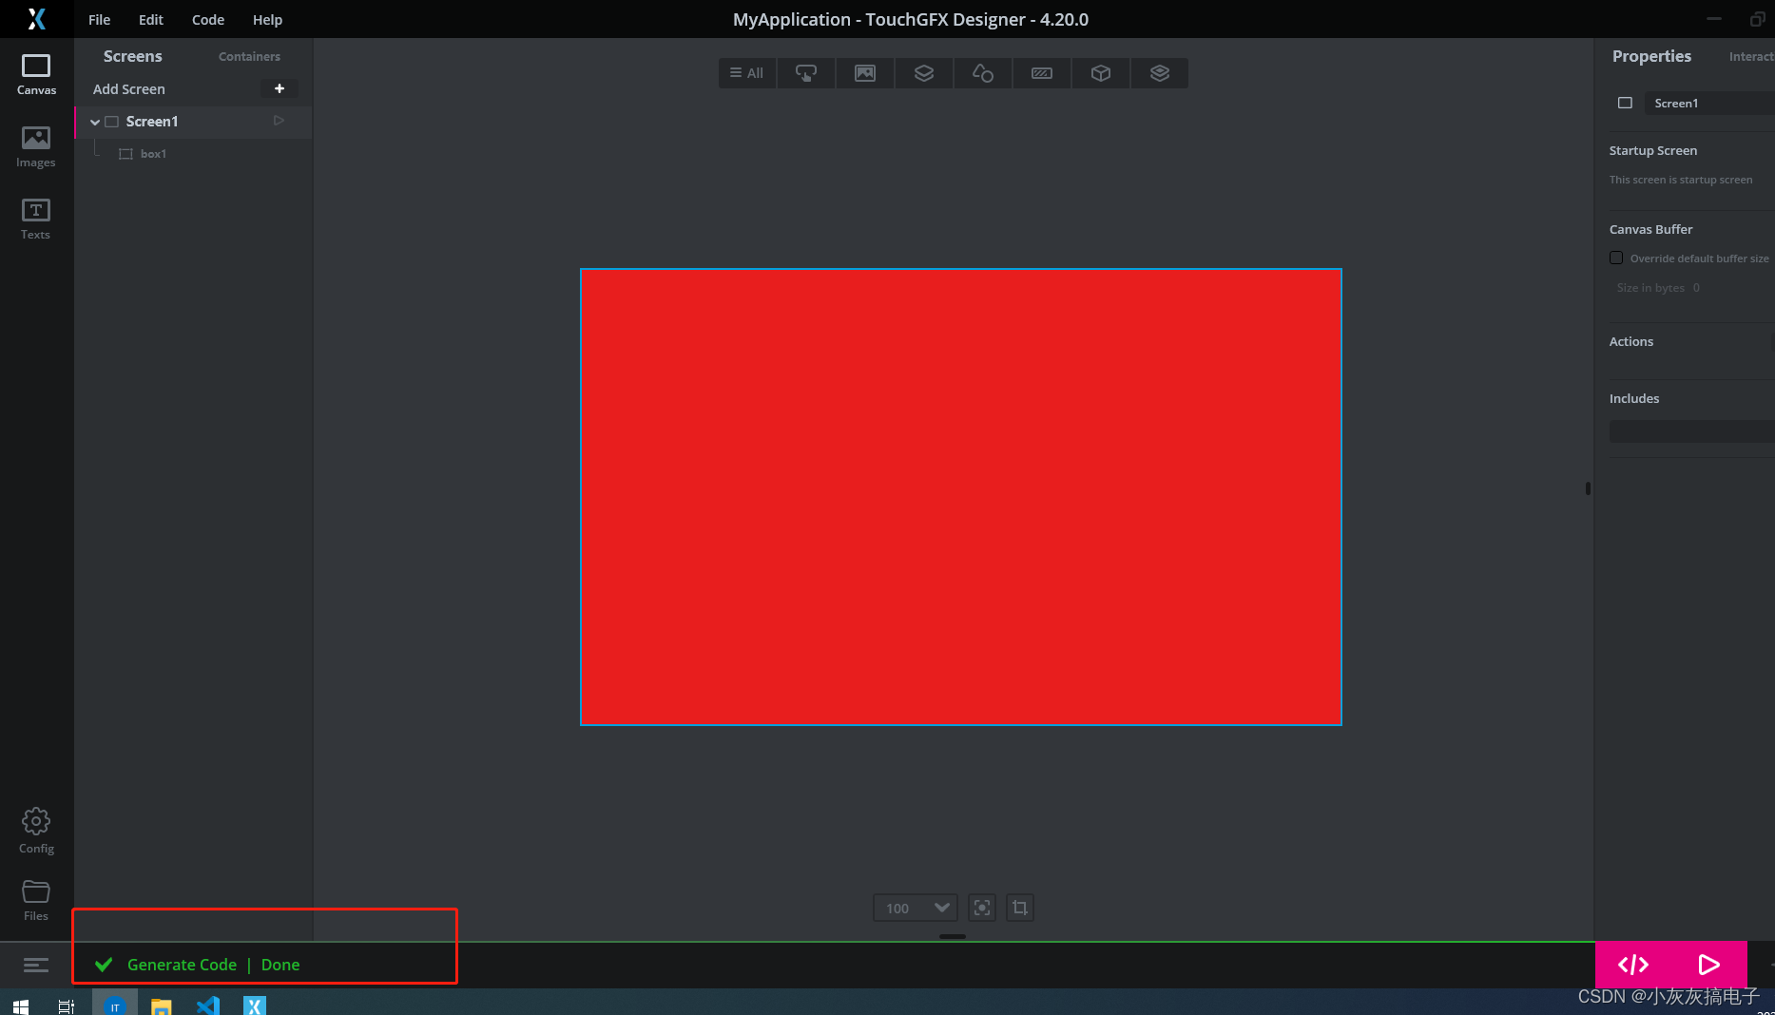Viewport: 1775px width, 1015px height.
Task: Restore down the TouchGFX Designer window
Action: pos(1757,19)
